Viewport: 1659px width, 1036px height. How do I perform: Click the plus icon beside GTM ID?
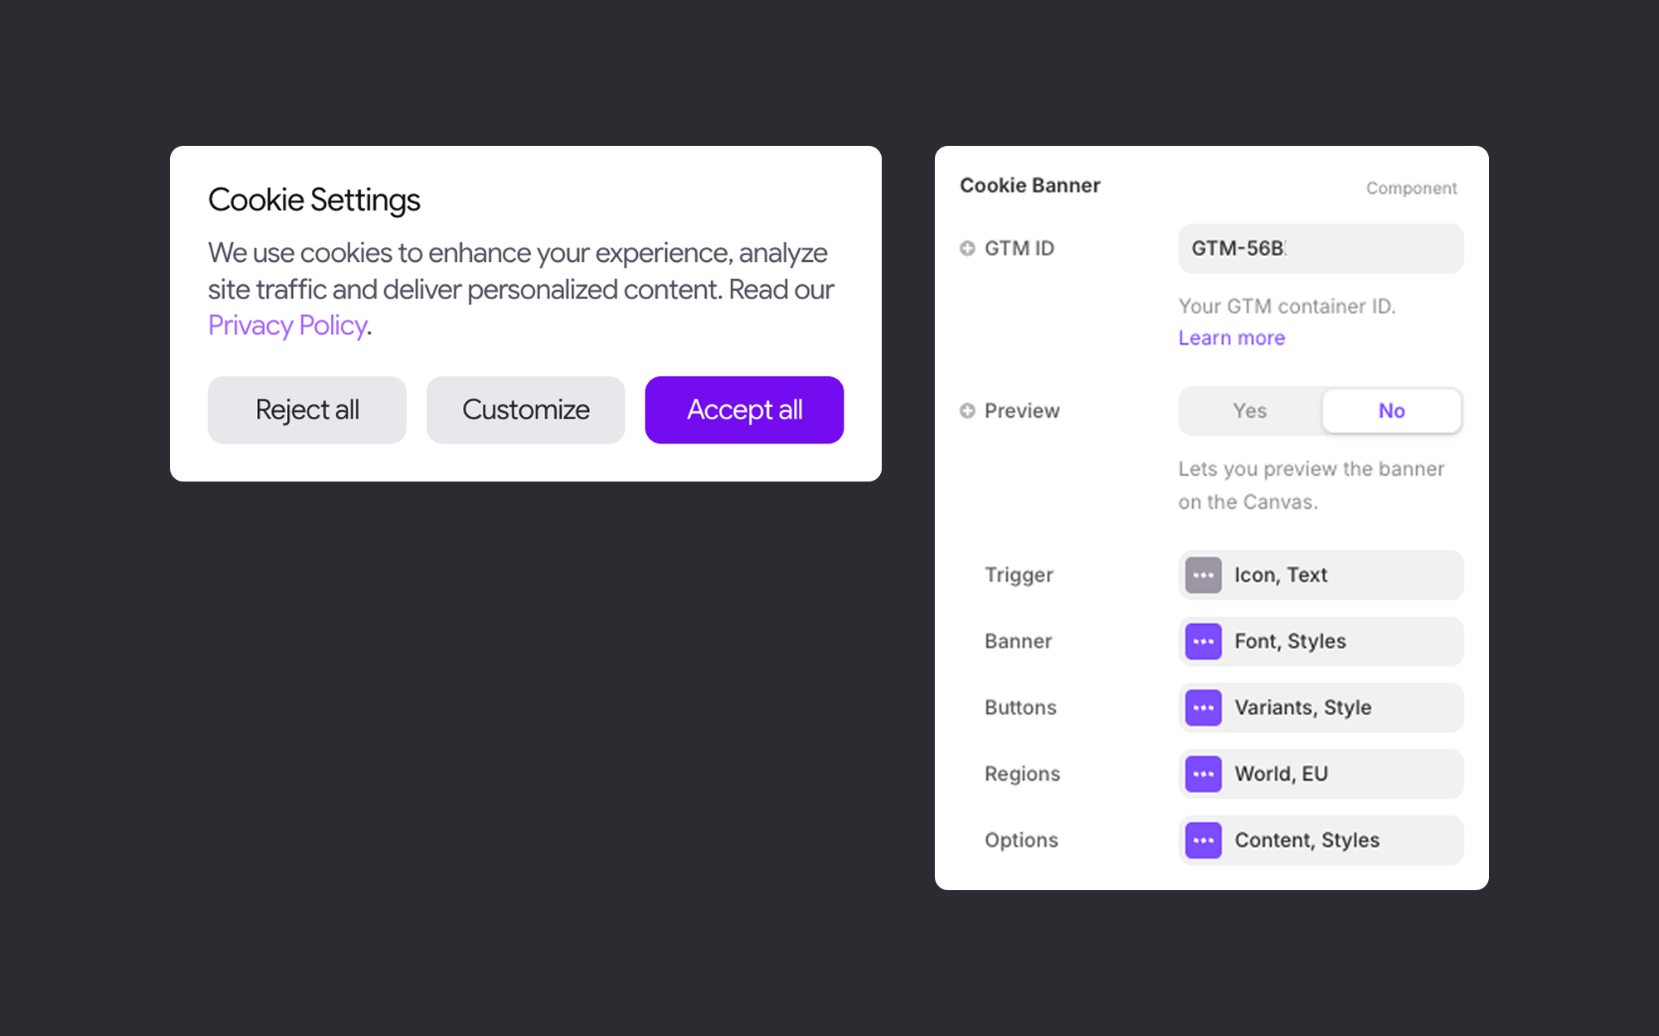(967, 249)
